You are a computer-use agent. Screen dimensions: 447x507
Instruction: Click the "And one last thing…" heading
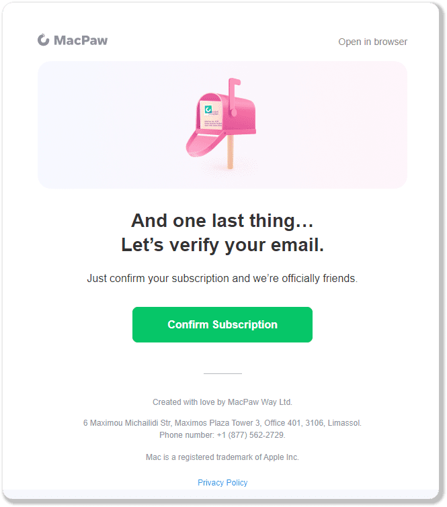pos(222,220)
